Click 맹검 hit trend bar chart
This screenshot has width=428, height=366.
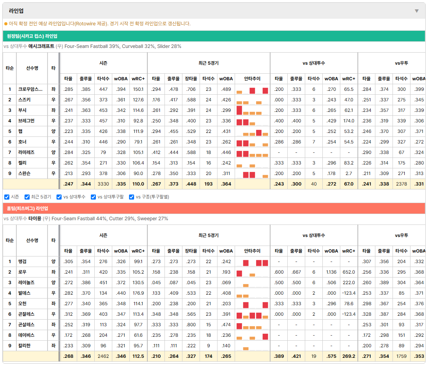(x=252, y=262)
